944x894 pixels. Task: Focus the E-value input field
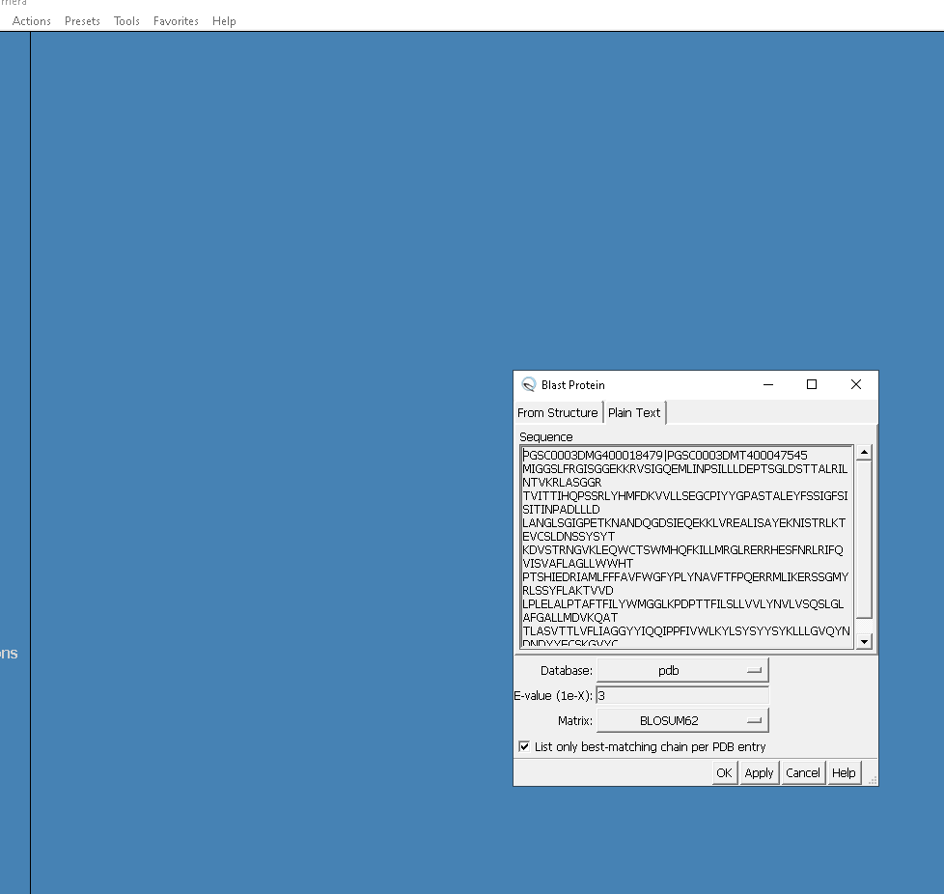click(682, 695)
